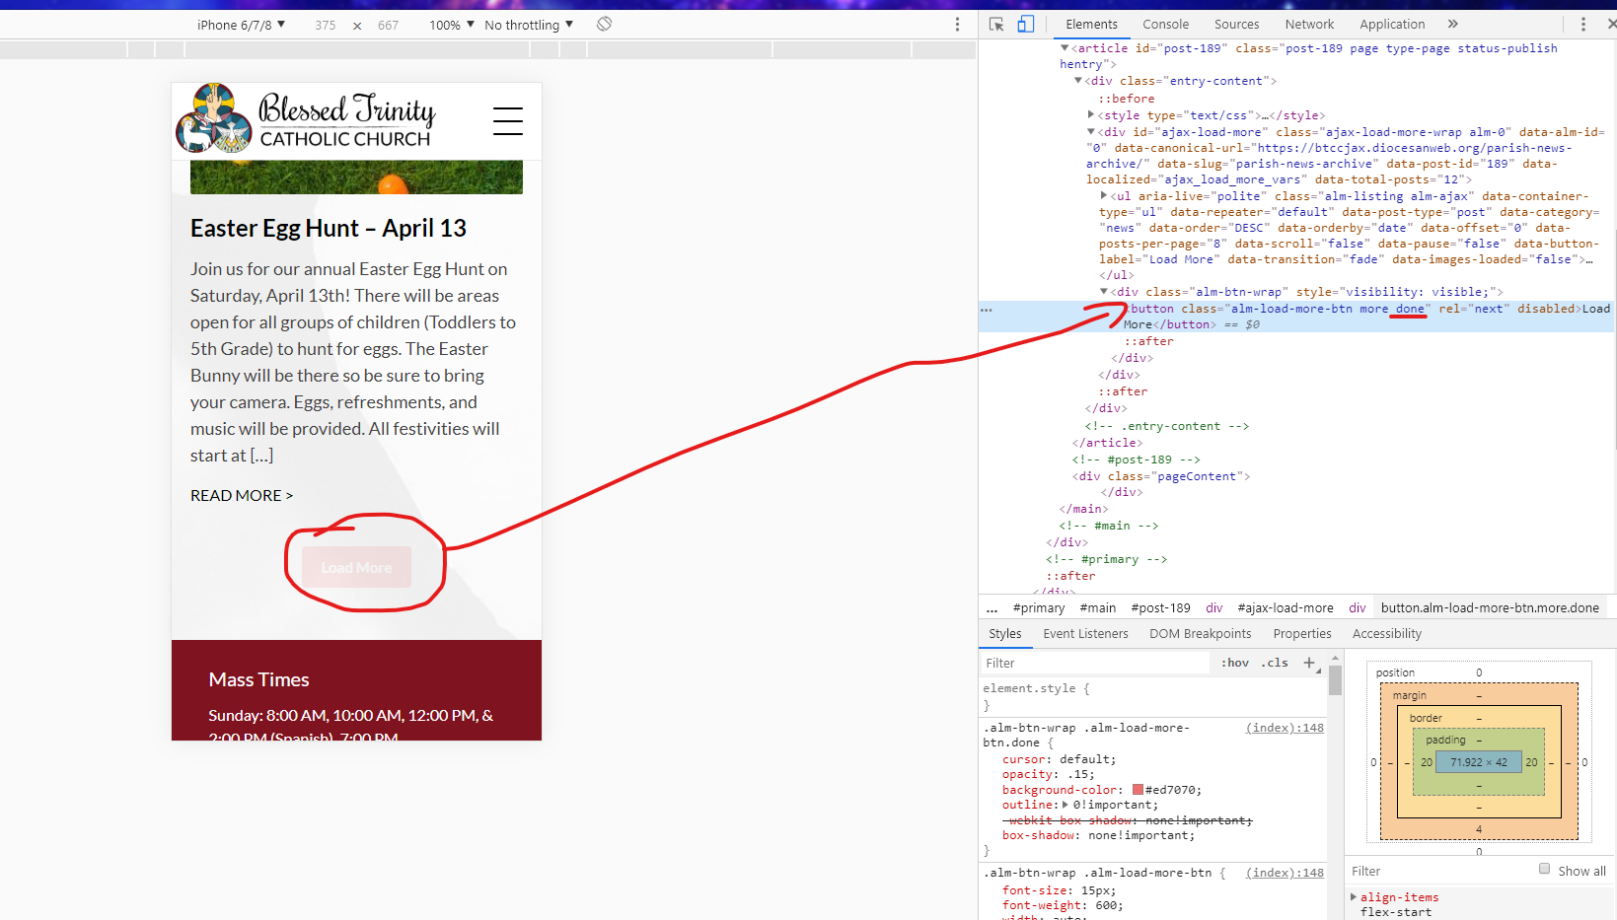Show more DevTools tabs via double-chevron
The image size is (1617, 920).
pyautogui.click(x=1452, y=25)
